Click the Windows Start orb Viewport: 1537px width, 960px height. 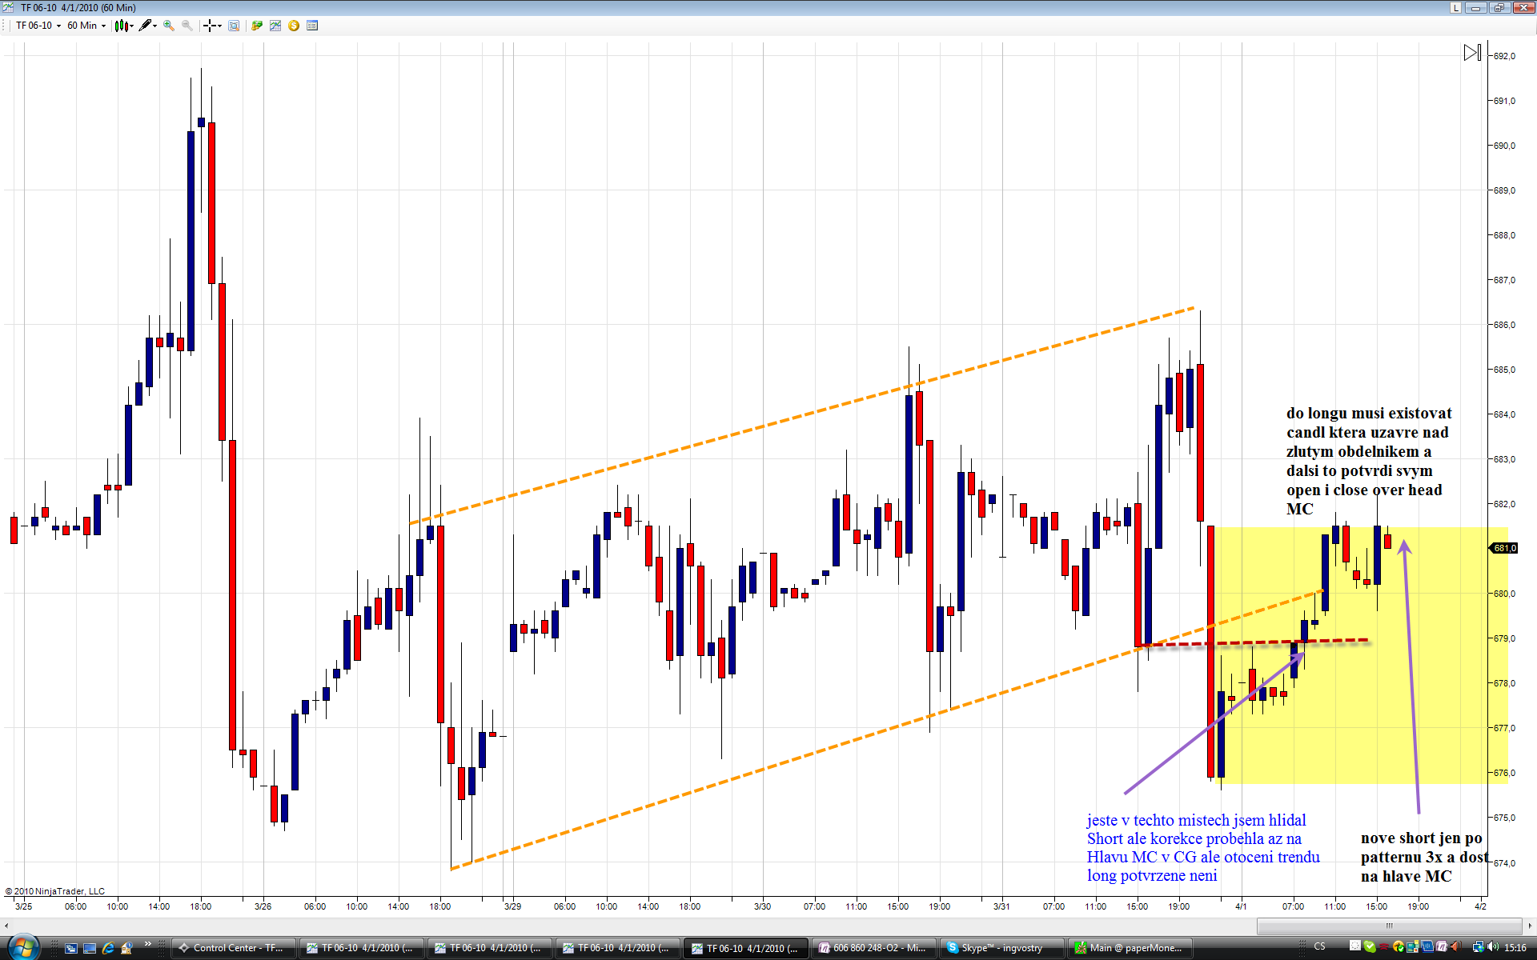coord(24,947)
